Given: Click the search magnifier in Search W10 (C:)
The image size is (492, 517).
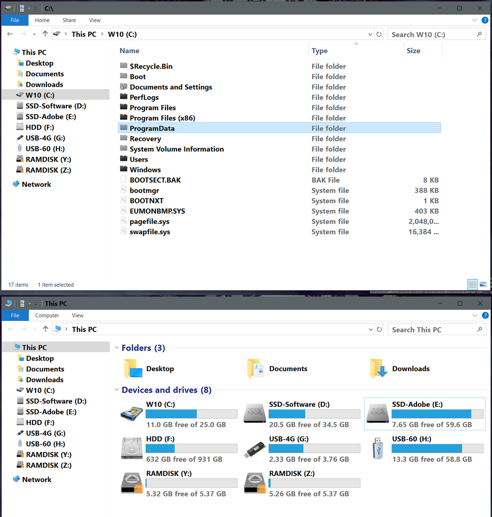Looking at the screenshot, I should pos(479,34).
